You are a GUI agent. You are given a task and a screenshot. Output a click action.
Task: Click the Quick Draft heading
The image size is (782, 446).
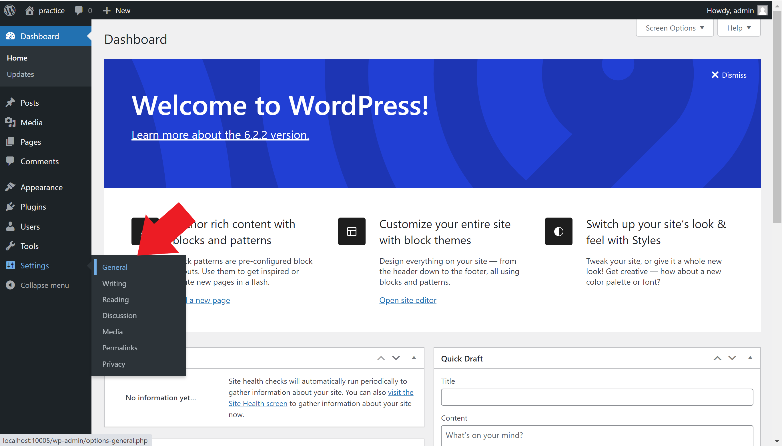click(462, 358)
